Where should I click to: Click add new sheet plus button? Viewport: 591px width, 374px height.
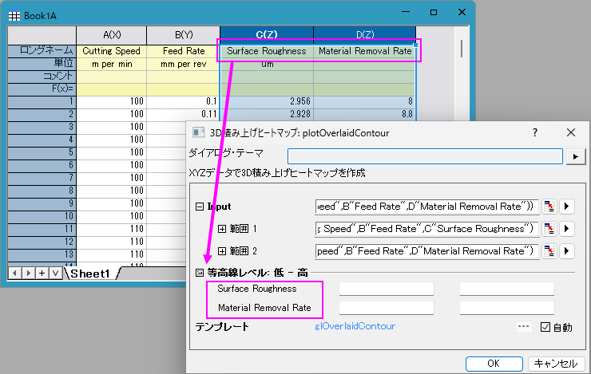[42, 274]
